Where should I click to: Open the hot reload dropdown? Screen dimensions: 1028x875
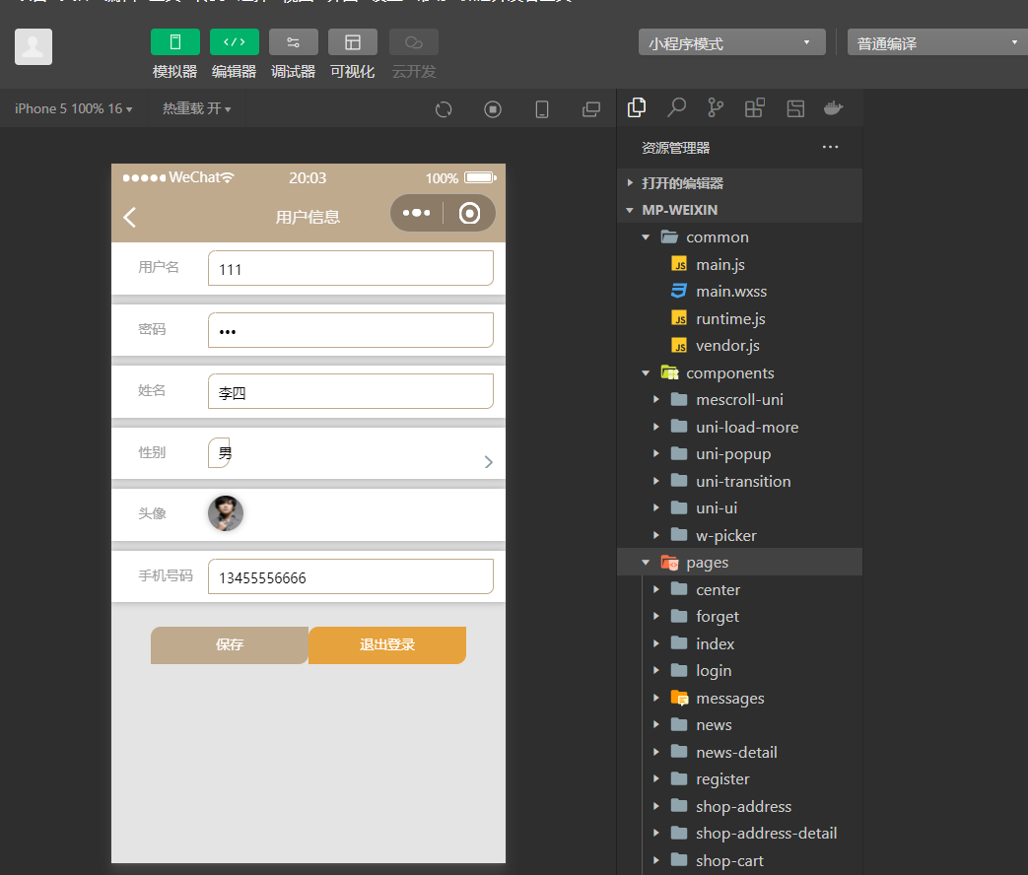pyautogui.click(x=197, y=108)
